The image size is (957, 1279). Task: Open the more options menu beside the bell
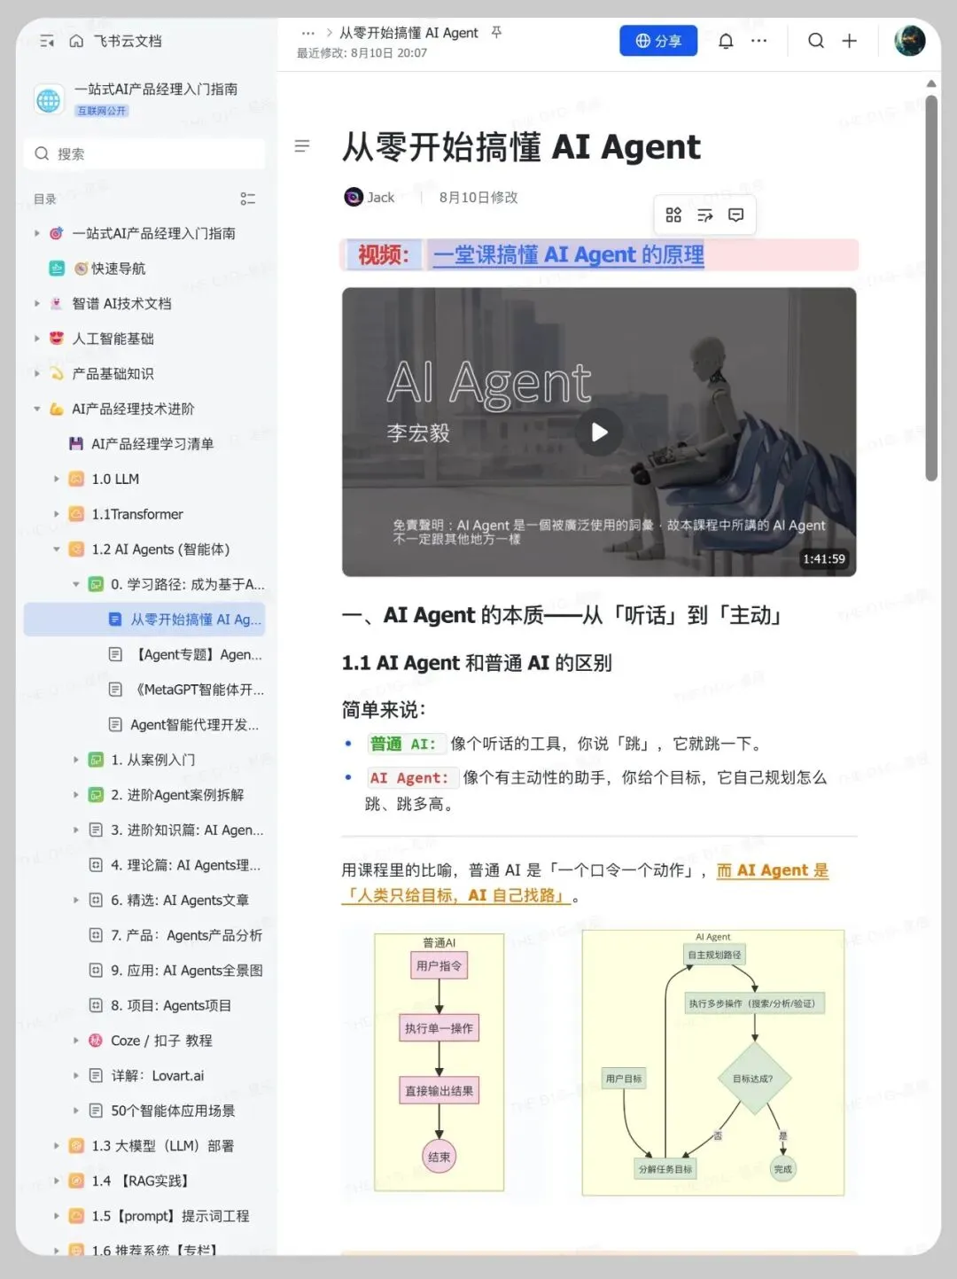coord(759,41)
